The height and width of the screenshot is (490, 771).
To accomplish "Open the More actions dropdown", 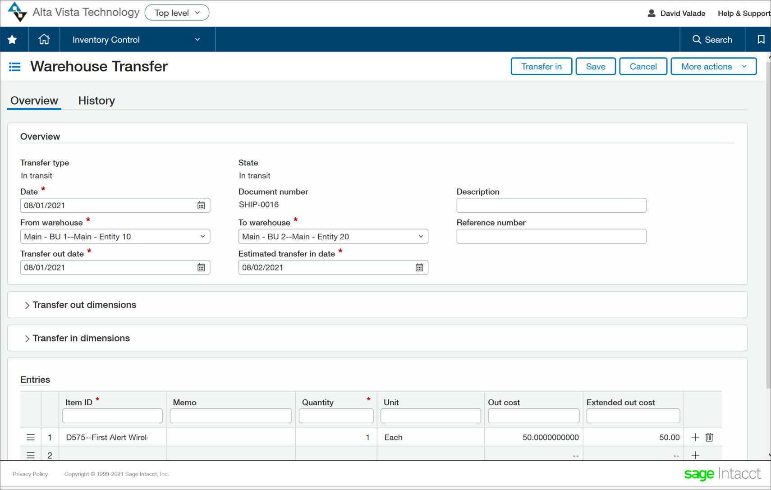I will pyautogui.click(x=713, y=66).
